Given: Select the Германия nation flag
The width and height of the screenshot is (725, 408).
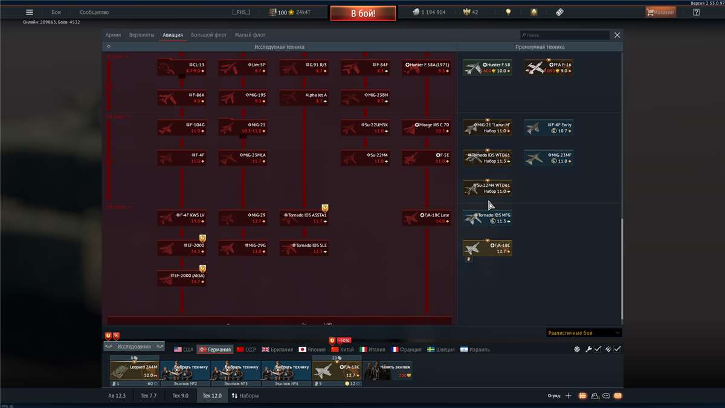Looking at the screenshot, I should 215,349.
